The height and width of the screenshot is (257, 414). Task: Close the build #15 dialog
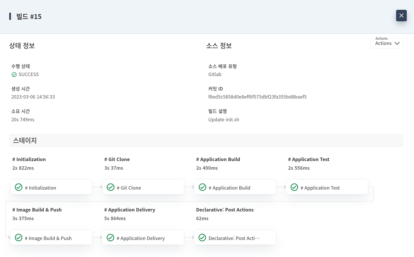(x=401, y=16)
